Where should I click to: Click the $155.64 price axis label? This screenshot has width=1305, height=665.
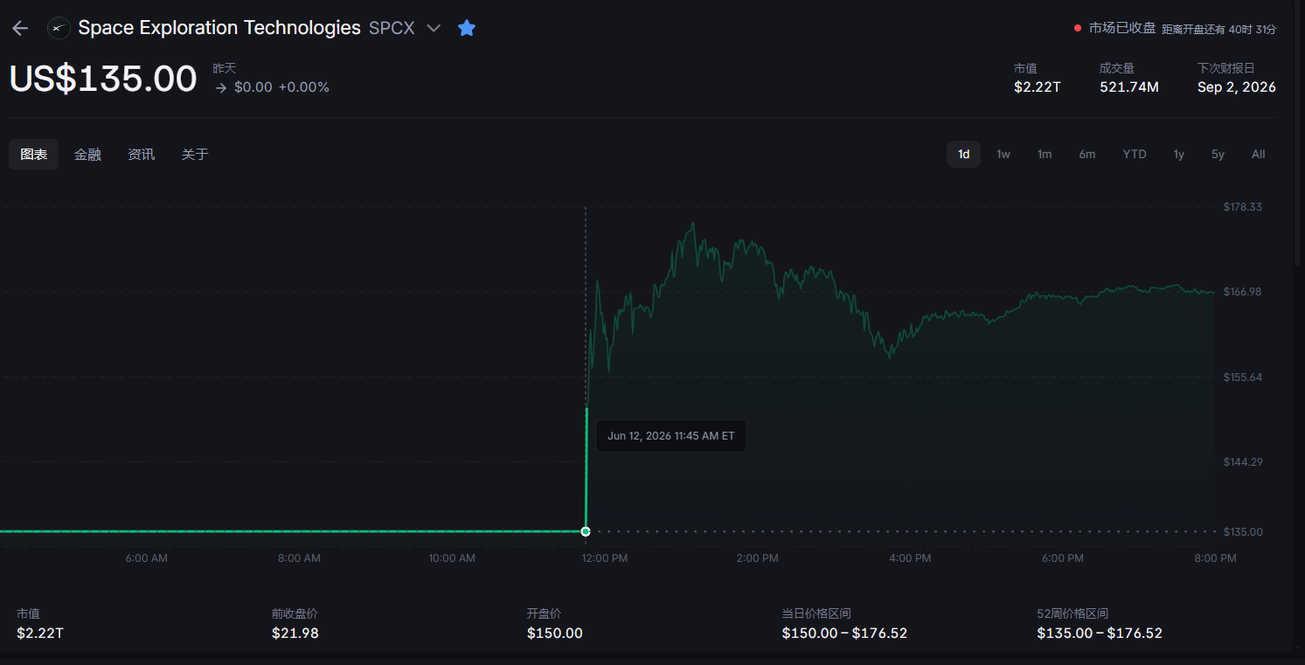[1243, 378]
